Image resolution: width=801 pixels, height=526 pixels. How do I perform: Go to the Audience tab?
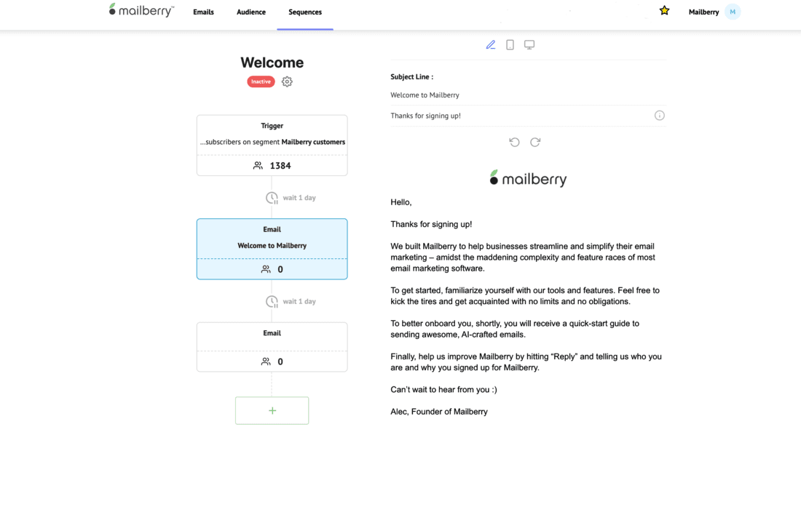(251, 12)
